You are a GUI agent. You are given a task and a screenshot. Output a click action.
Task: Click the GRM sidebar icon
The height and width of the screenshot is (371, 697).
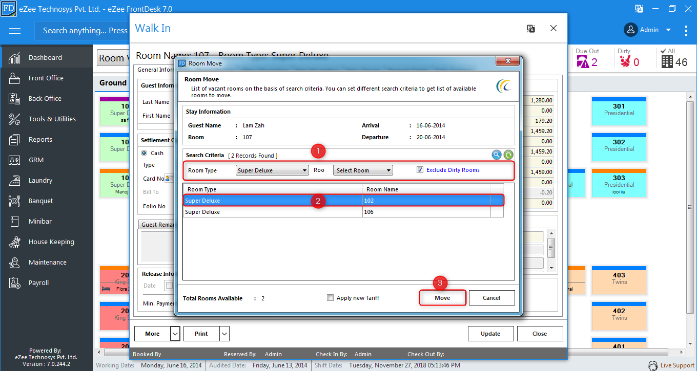click(x=14, y=160)
